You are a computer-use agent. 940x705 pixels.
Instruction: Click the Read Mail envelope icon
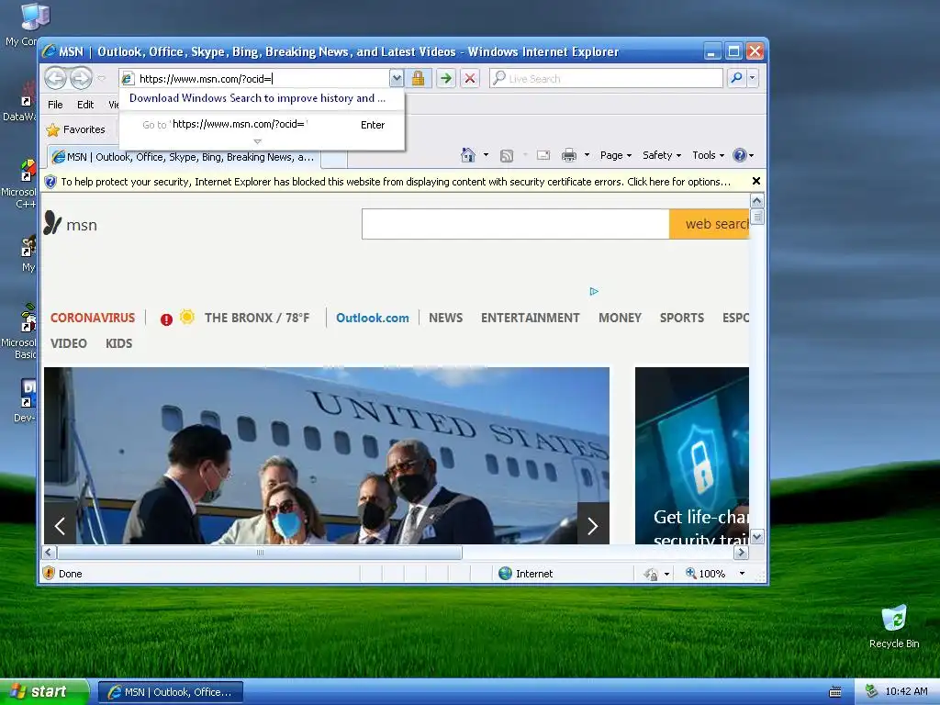543,155
